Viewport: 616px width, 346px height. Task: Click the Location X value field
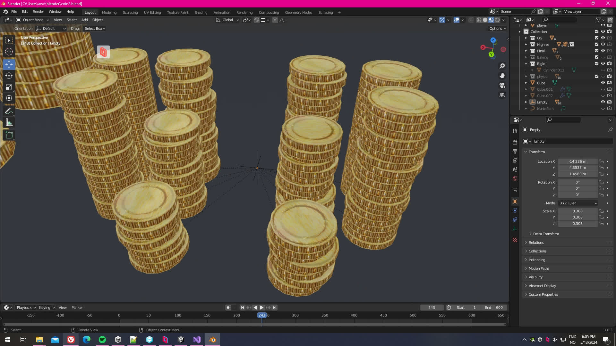577,161
